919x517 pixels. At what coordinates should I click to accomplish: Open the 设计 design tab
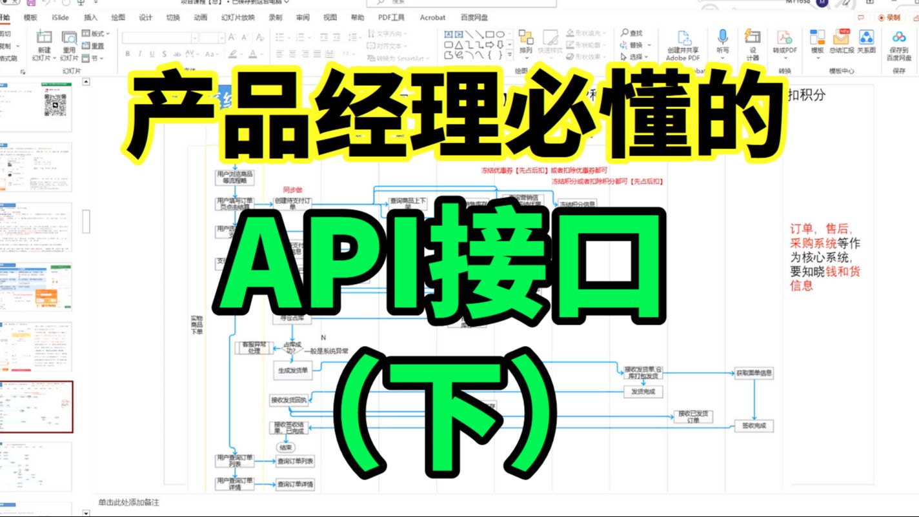[146, 17]
